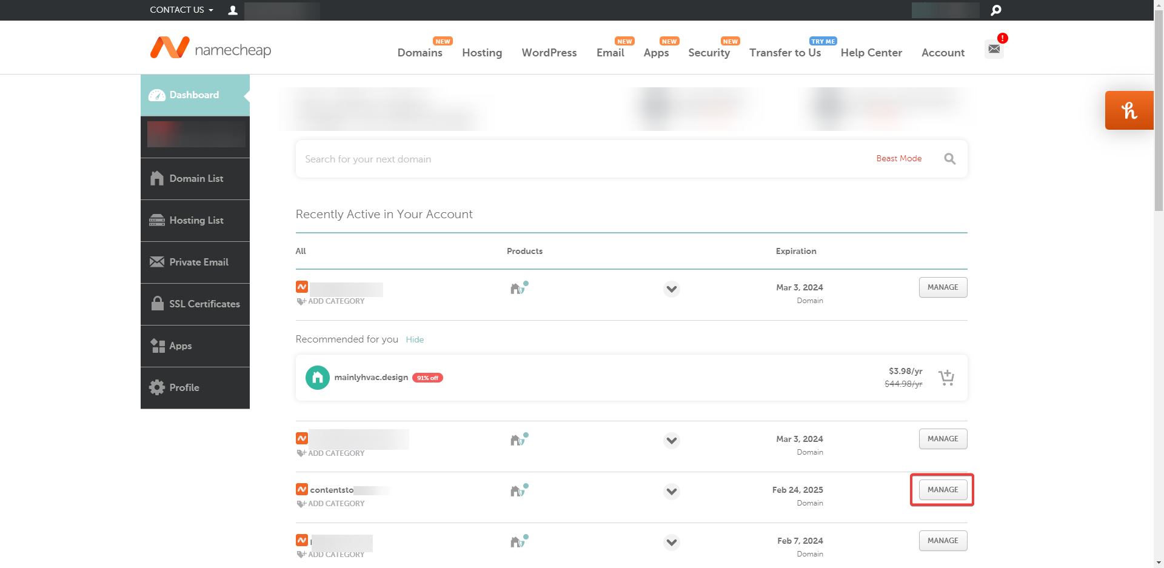Click the domain search magnifier icon
The width and height of the screenshot is (1164, 568).
[x=950, y=159]
